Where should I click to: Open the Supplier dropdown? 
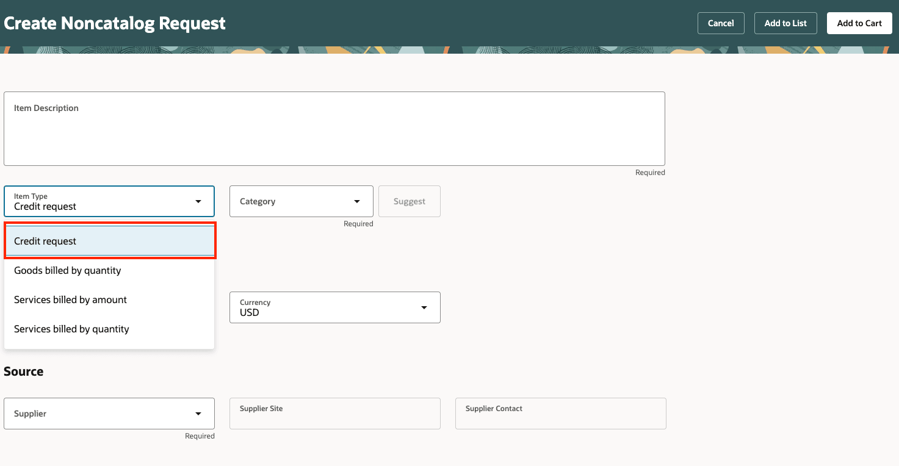click(x=109, y=413)
